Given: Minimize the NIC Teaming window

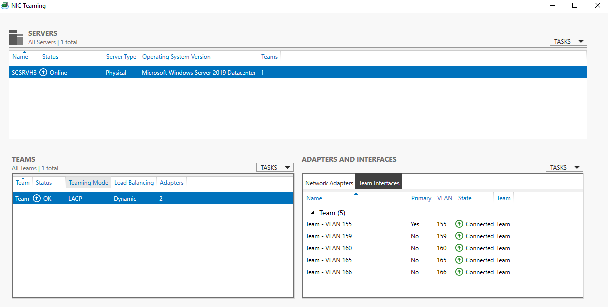Looking at the screenshot, I should coord(552,6).
